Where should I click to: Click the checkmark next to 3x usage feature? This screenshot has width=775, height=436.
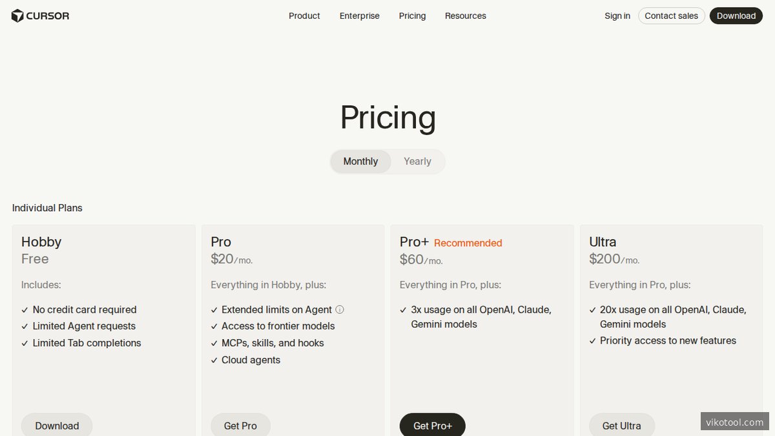tap(402, 309)
